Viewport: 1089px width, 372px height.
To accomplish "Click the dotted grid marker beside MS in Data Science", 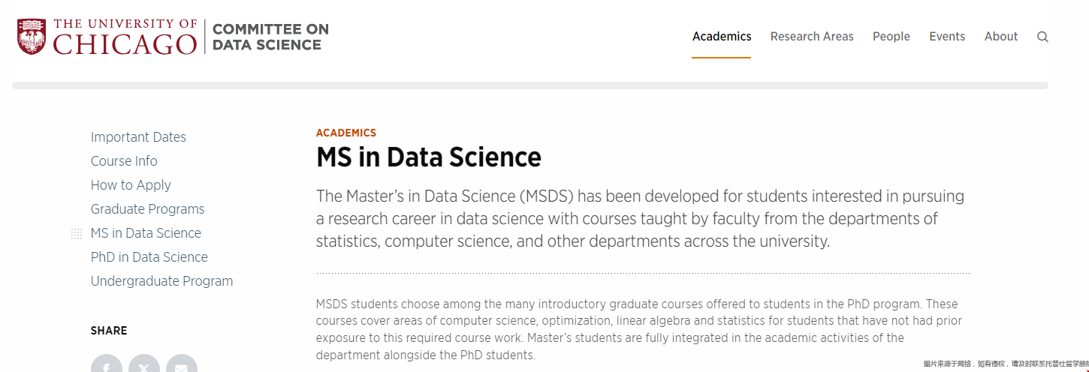I will [76, 234].
